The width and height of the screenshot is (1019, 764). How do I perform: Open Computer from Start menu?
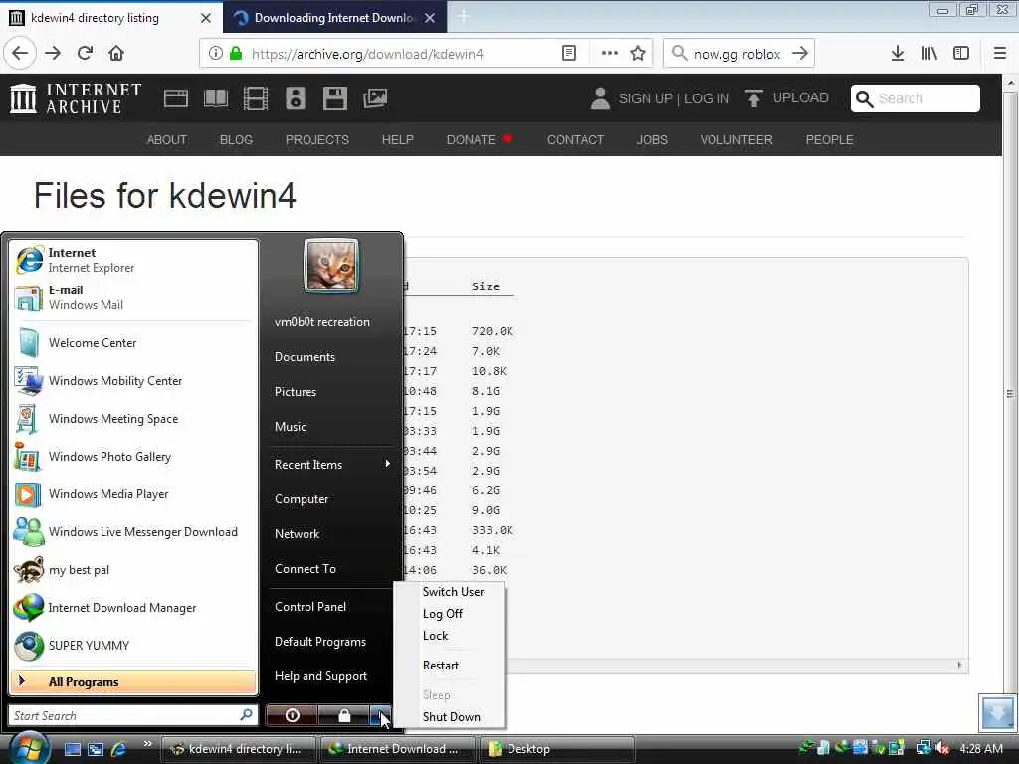click(302, 499)
